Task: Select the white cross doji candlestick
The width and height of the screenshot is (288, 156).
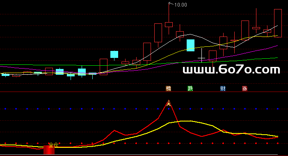Action: pyautogui.click(x=202, y=55)
